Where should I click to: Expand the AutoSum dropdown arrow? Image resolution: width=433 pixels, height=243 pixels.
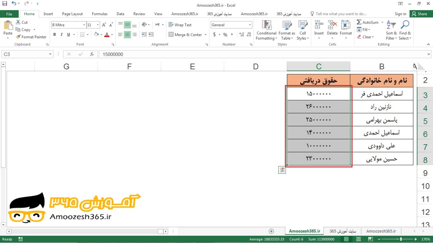click(x=382, y=22)
